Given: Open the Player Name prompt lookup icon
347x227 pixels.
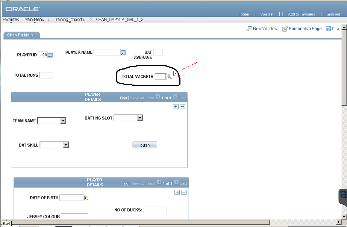Looking at the screenshot, I should click(x=123, y=52).
